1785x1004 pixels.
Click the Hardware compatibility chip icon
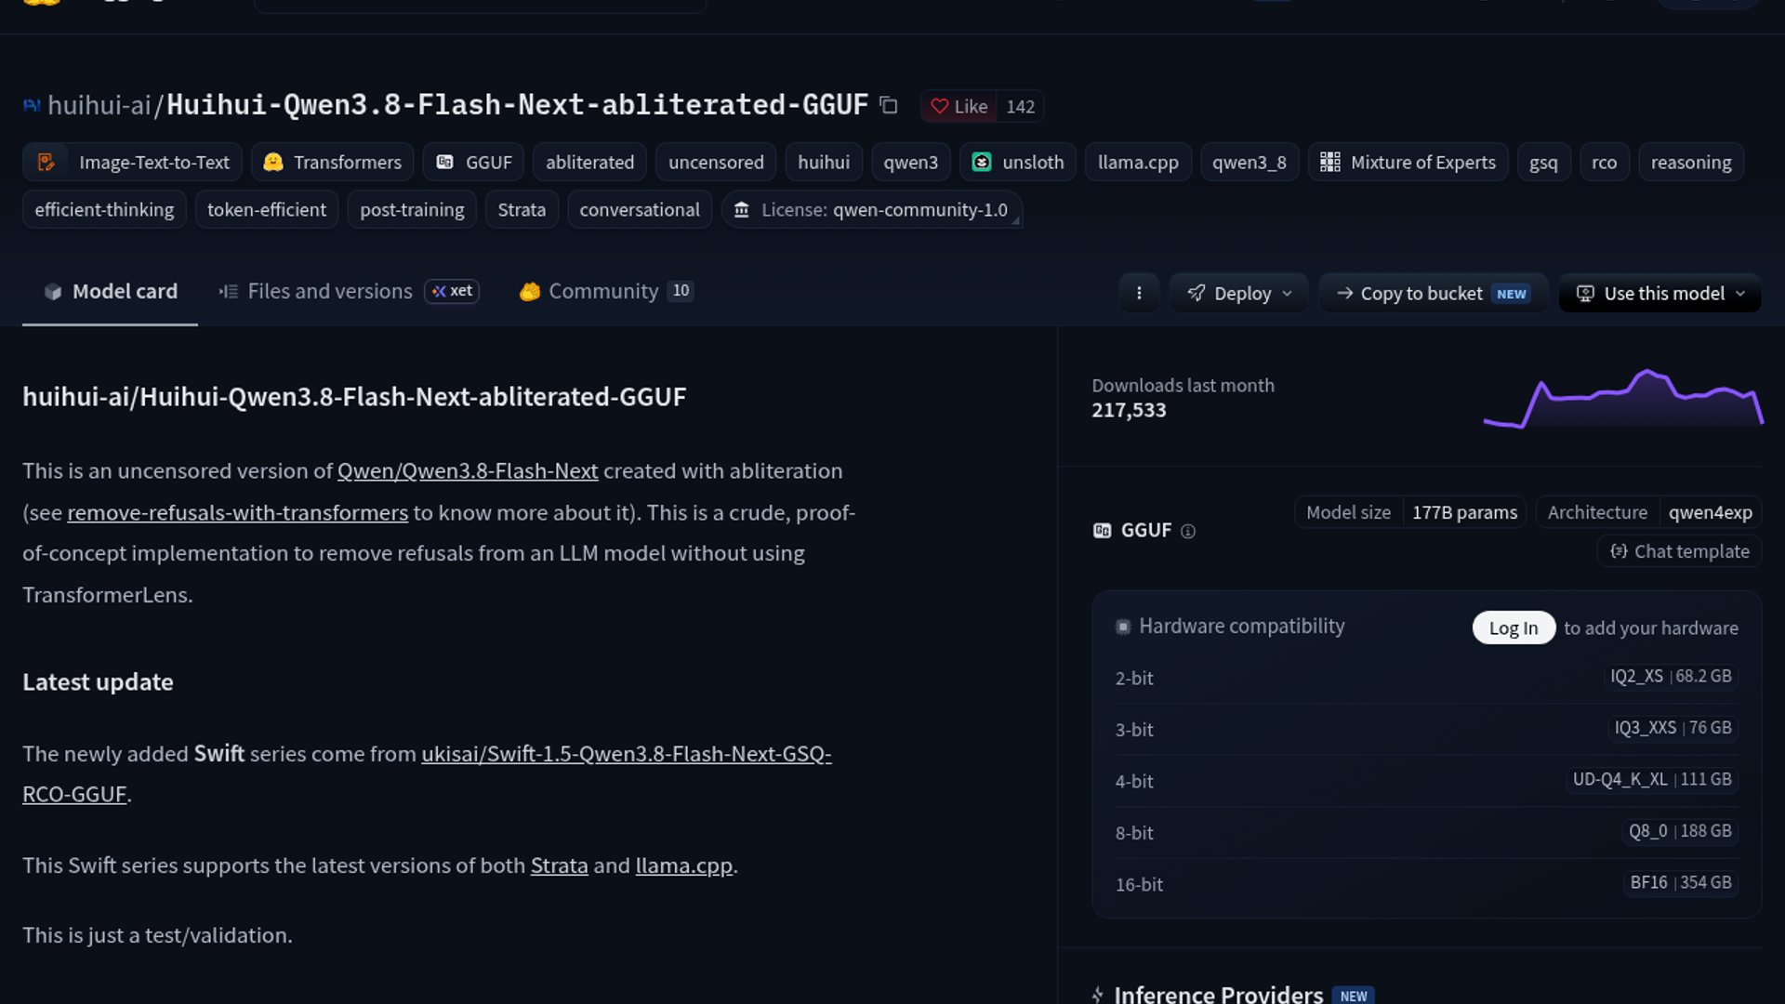point(1123,627)
